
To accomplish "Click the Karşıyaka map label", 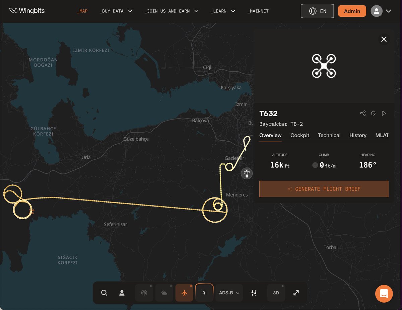I will tap(231, 88).
